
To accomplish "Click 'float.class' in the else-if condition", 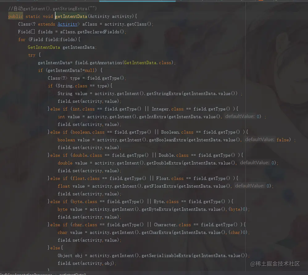I will click(86, 179).
